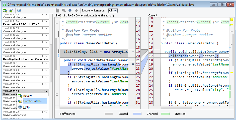This screenshot has height=120, width=236.
Task: Click the Ignore whitespace label
Action: (x=94, y=10)
